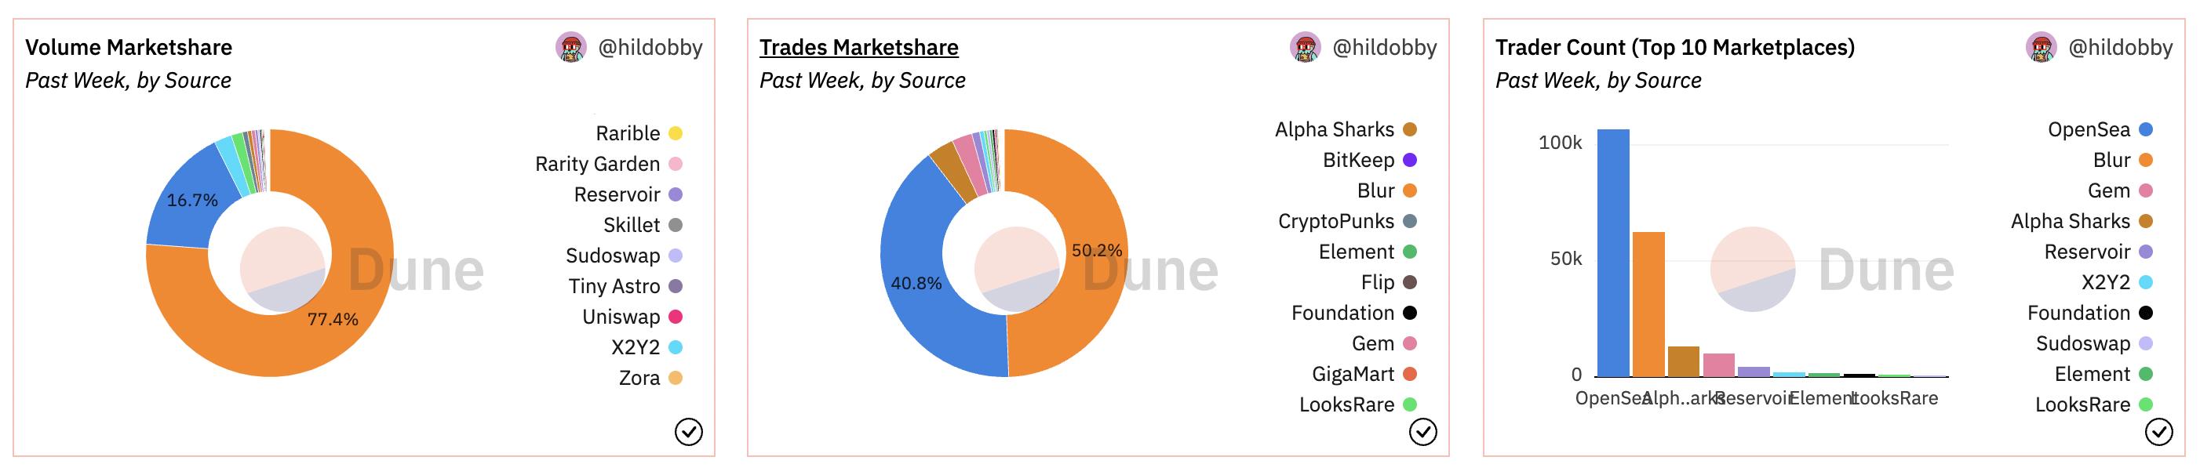Open the Trades Marketshare title link
2200x475 pixels.
click(x=858, y=48)
